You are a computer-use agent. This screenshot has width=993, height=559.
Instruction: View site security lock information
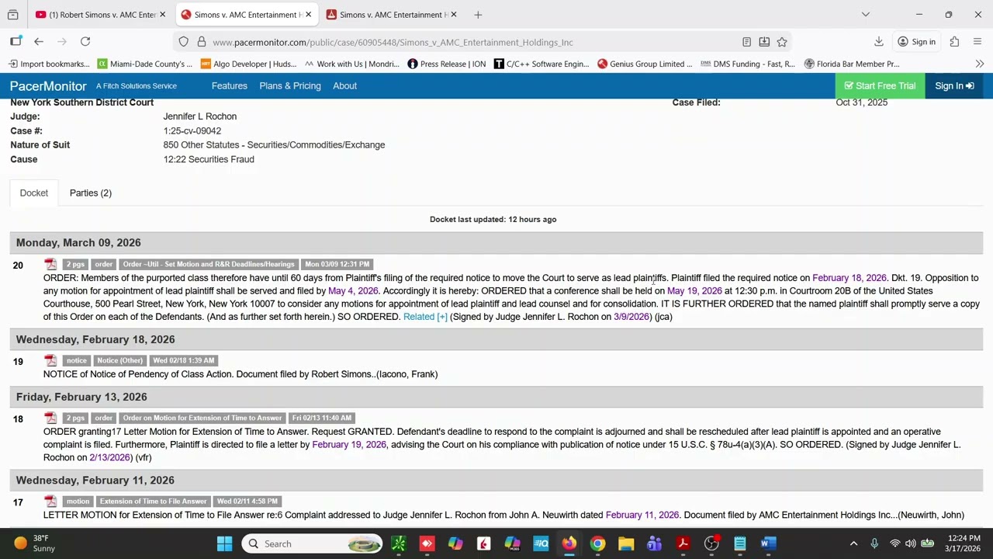tap(202, 42)
